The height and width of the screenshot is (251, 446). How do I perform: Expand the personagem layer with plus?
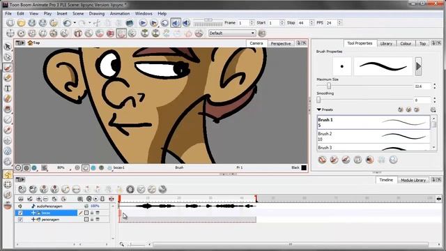tap(33, 220)
